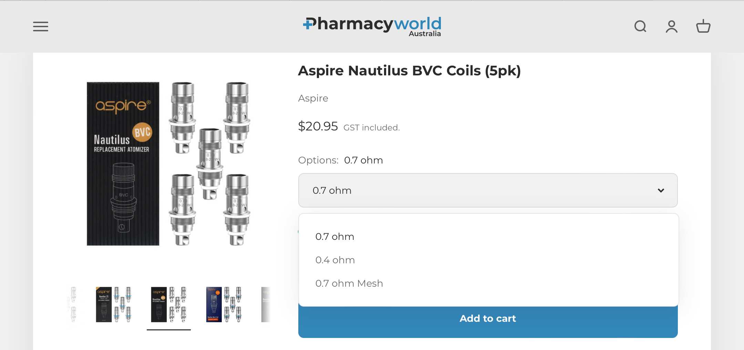Open the account profile icon
The height and width of the screenshot is (350, 744).
coord(671,26)
